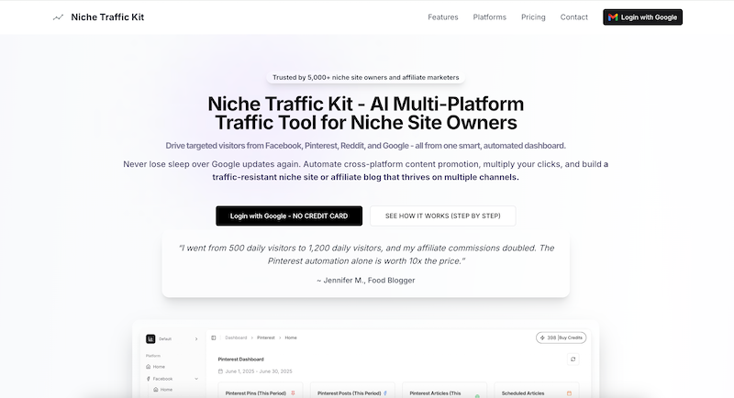Click the header Login with Google button

pyautogui.click(x=643, y=17)
